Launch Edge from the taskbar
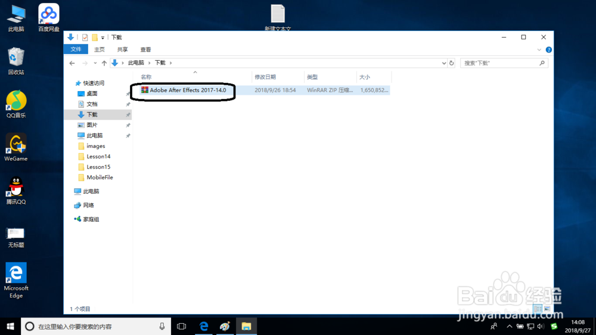Image resolution: width=596 pixels, height=335 pixels. click(x=204, y=326)
